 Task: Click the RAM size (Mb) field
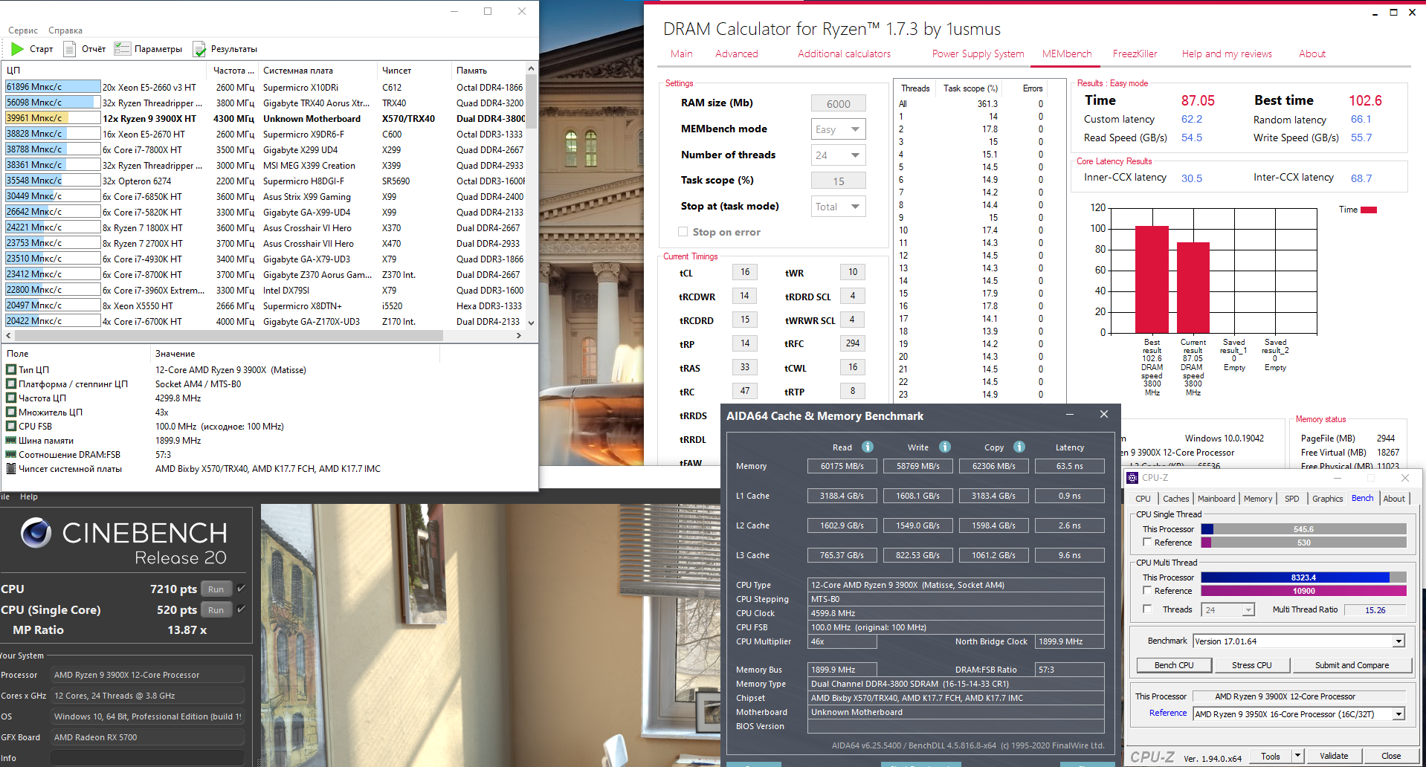click(838, 103)
